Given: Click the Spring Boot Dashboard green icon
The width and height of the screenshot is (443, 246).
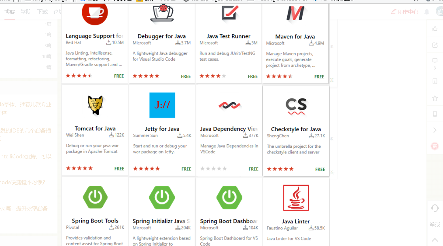Looking at the screenshot, I should coord(229,198).
